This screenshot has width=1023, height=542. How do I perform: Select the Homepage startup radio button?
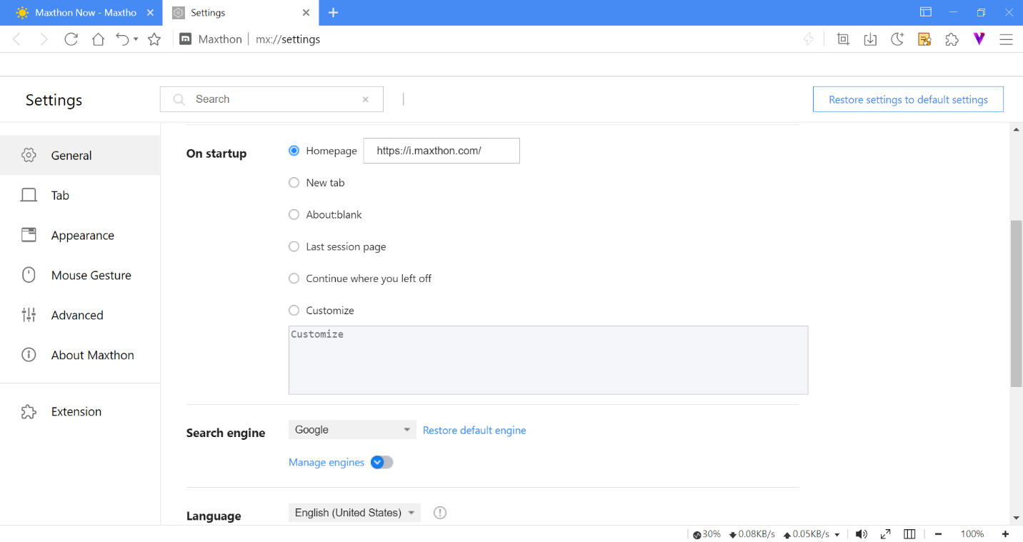click(x=294, y=151)
